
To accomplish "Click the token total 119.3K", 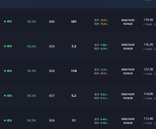I will pyautogui.click(x=148, y=20).
